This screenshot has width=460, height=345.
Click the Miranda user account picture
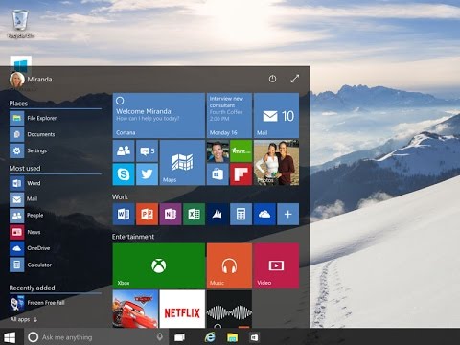(17, 80)
